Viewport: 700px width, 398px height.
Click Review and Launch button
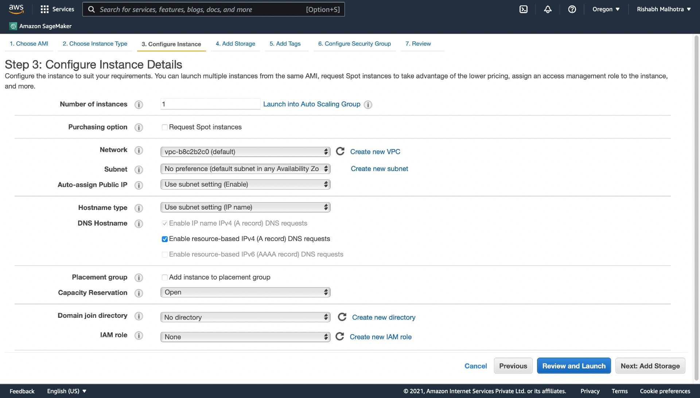point(574,366)
